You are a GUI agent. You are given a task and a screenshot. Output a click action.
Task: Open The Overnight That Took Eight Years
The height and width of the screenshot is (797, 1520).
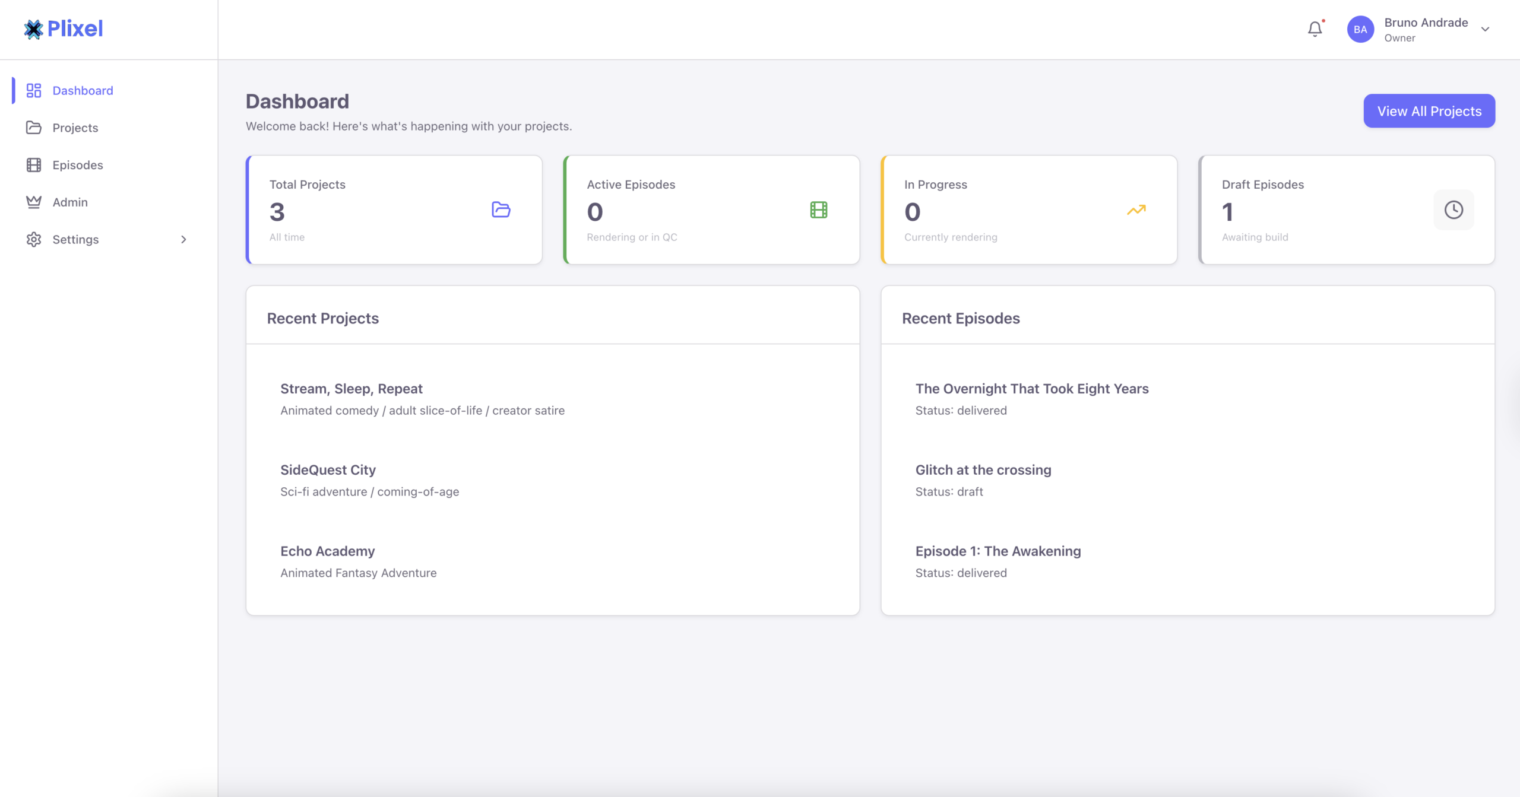[1031, 389]
